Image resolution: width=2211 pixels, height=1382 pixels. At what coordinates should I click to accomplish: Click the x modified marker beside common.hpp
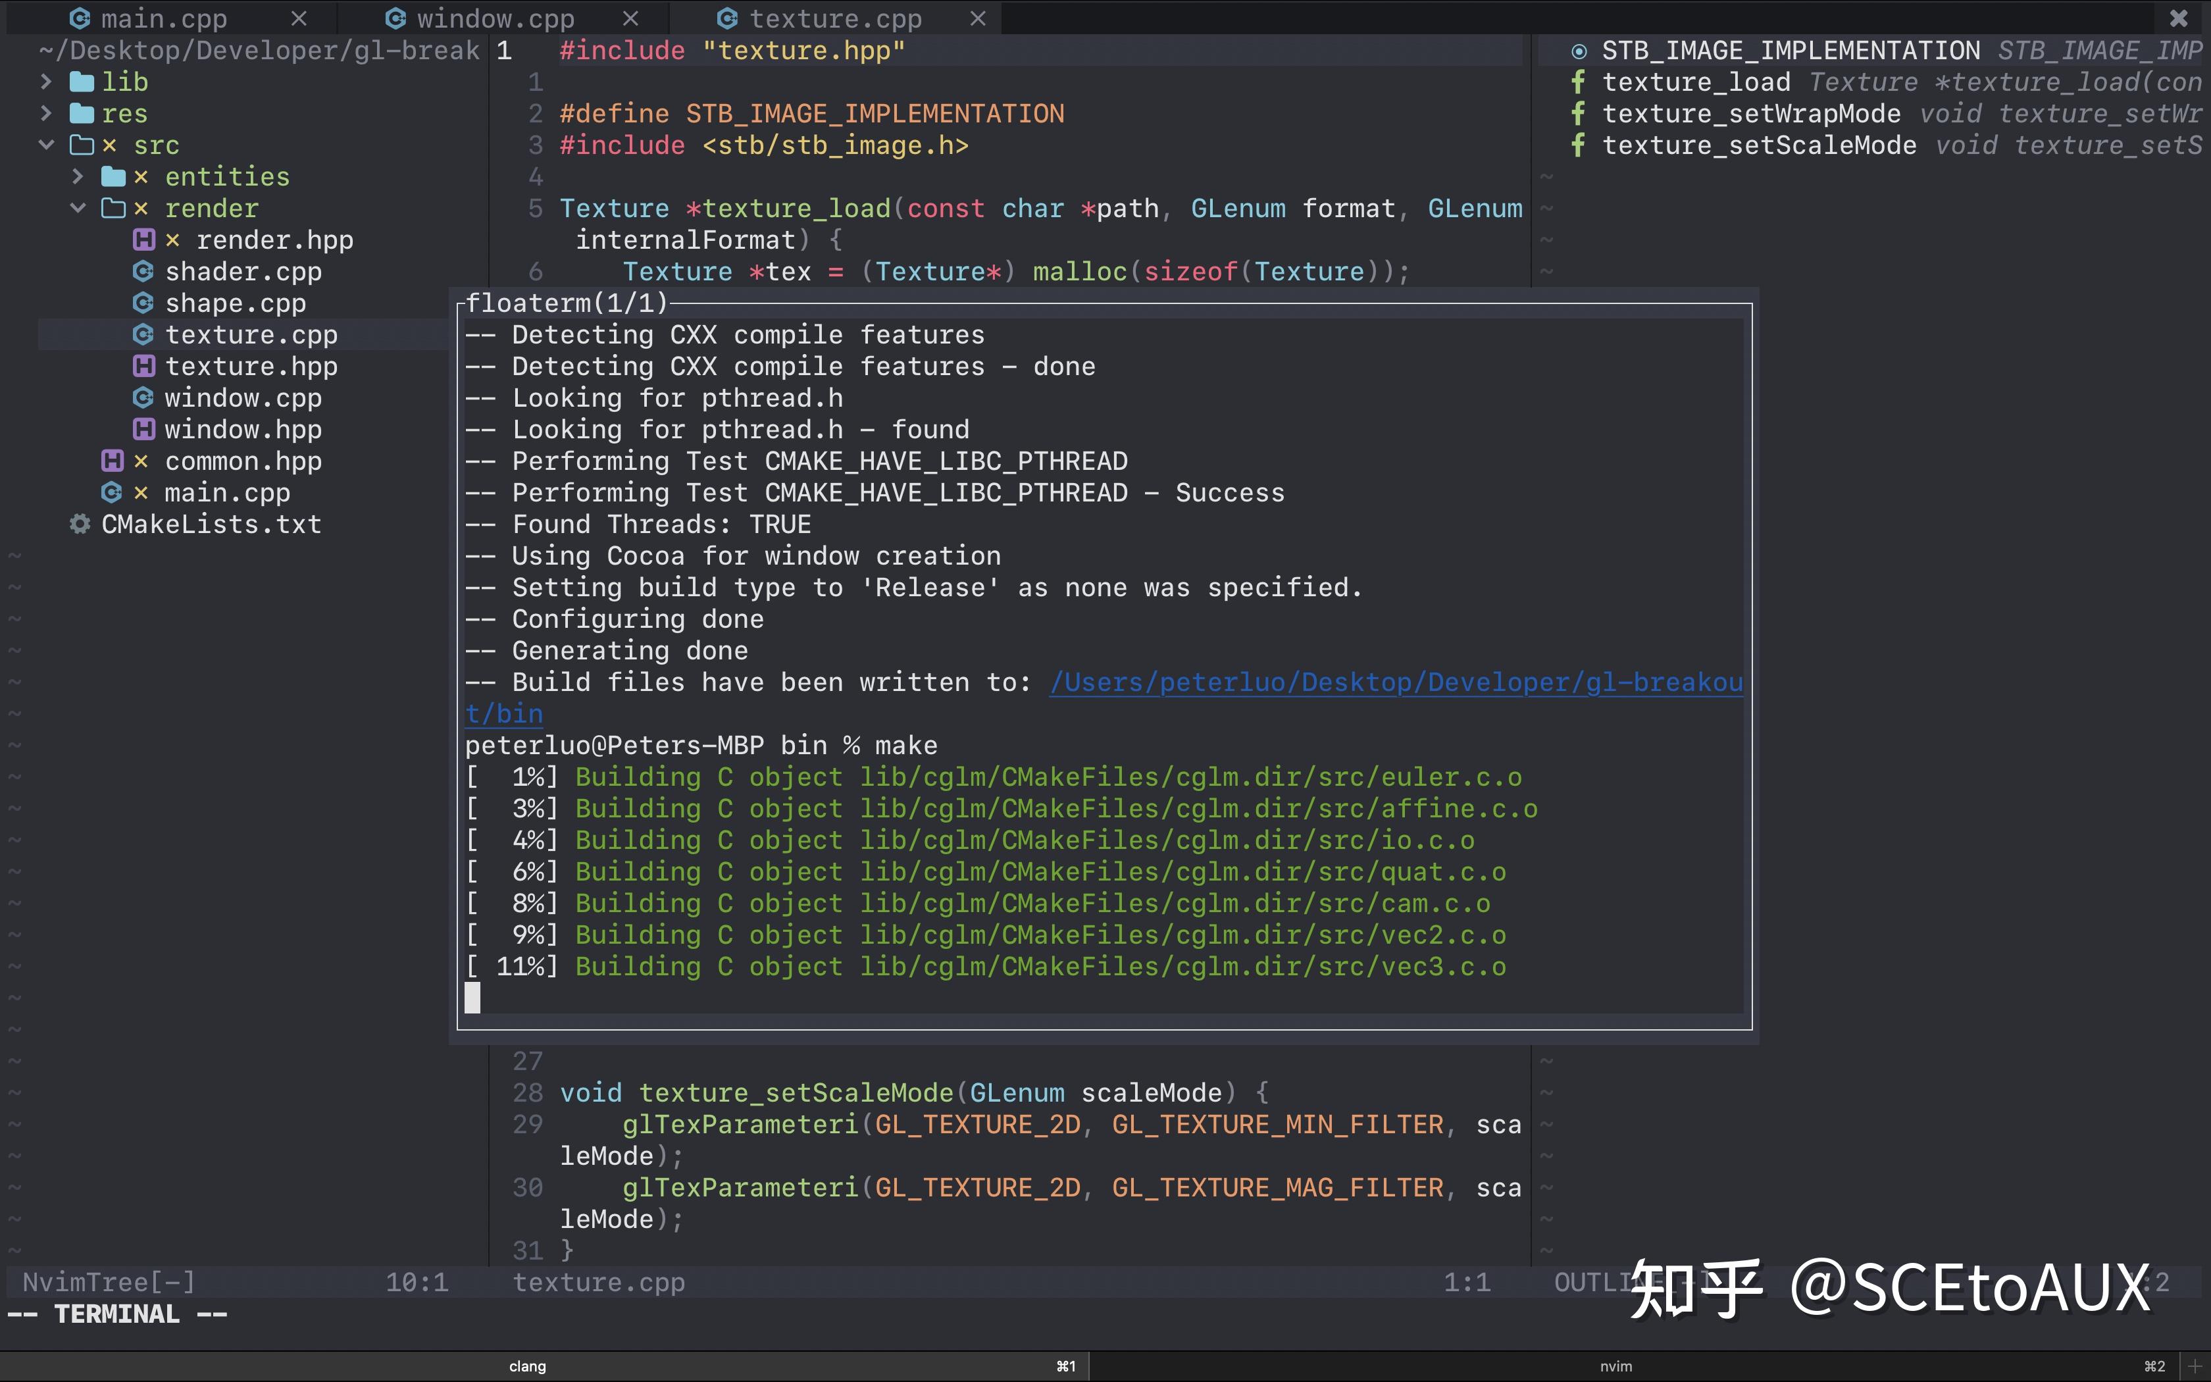pyautogui.click(x=141, y=461)
